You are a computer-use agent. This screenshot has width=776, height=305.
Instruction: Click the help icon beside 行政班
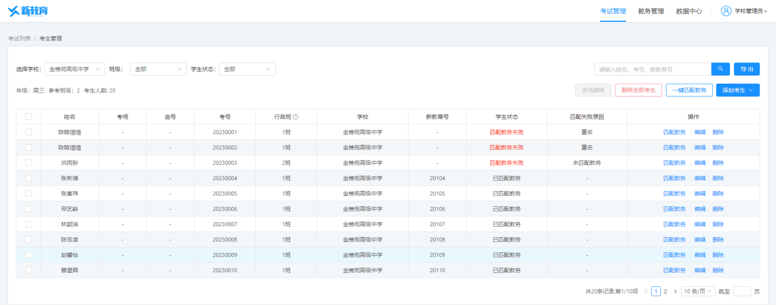coord(295,116)
